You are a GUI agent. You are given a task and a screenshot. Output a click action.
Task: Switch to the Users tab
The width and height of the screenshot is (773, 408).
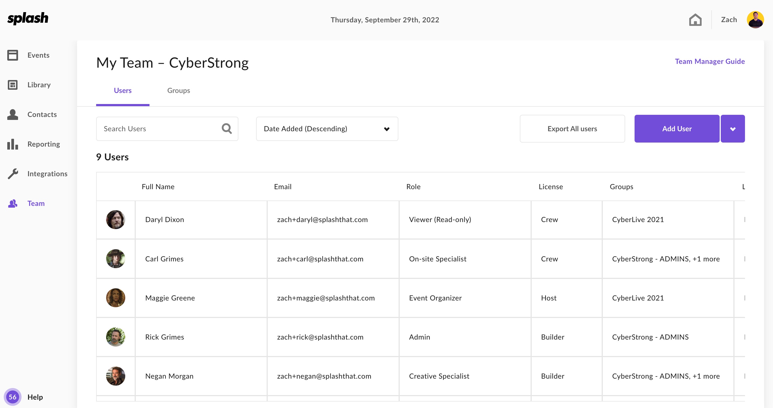click(123, 91)
